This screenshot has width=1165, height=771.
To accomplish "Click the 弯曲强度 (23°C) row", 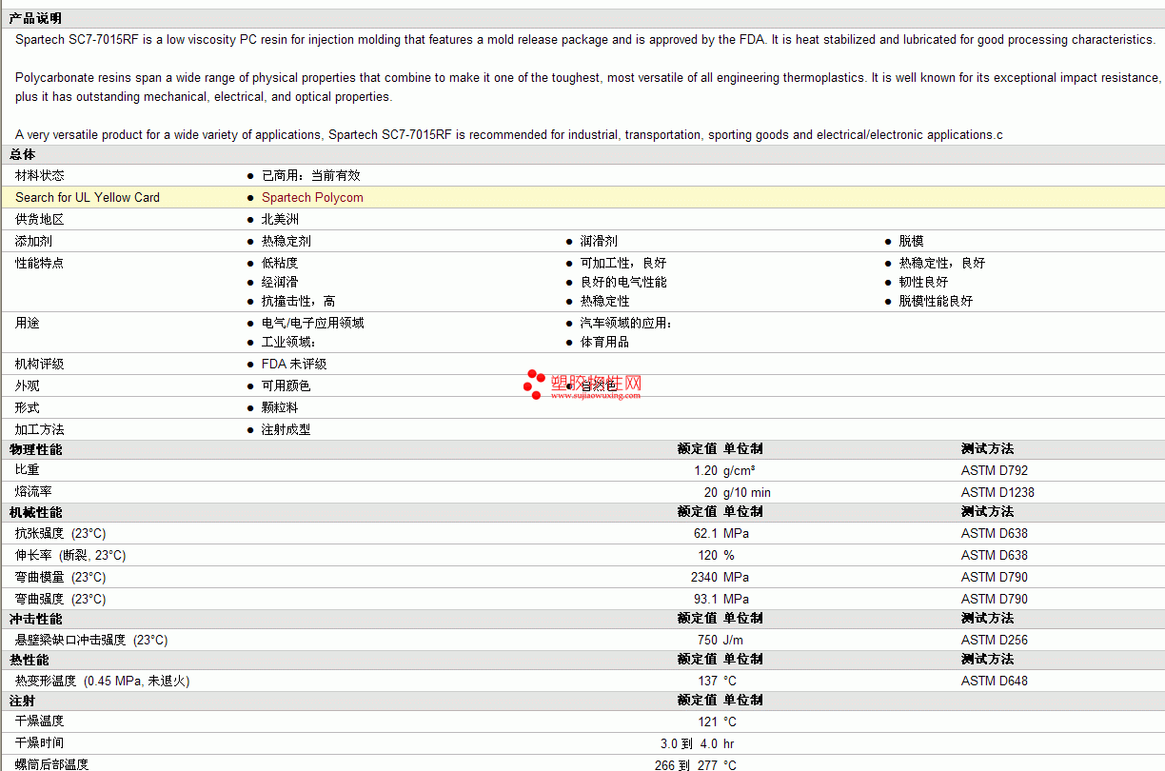I will click(x=582, y=599).
